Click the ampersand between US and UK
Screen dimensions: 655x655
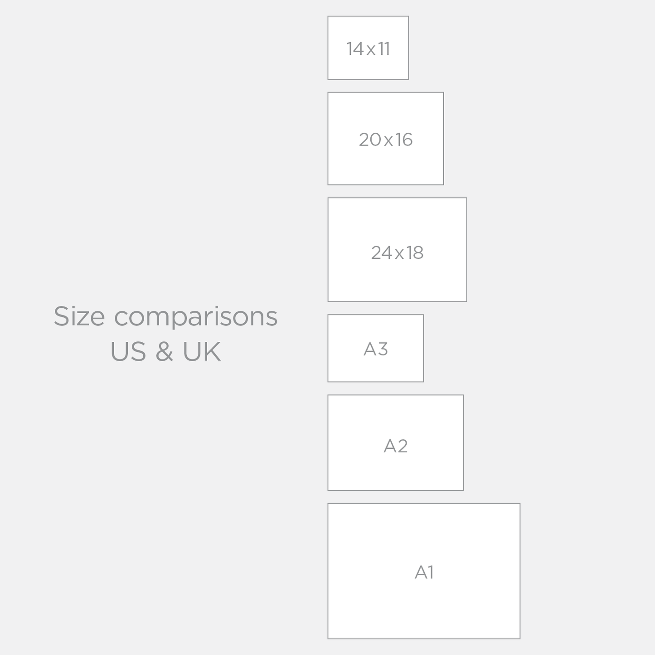[x=164, y=352]
